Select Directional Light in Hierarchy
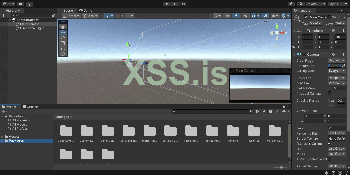This screenshot has width=350, height=175. click(32, 28)
